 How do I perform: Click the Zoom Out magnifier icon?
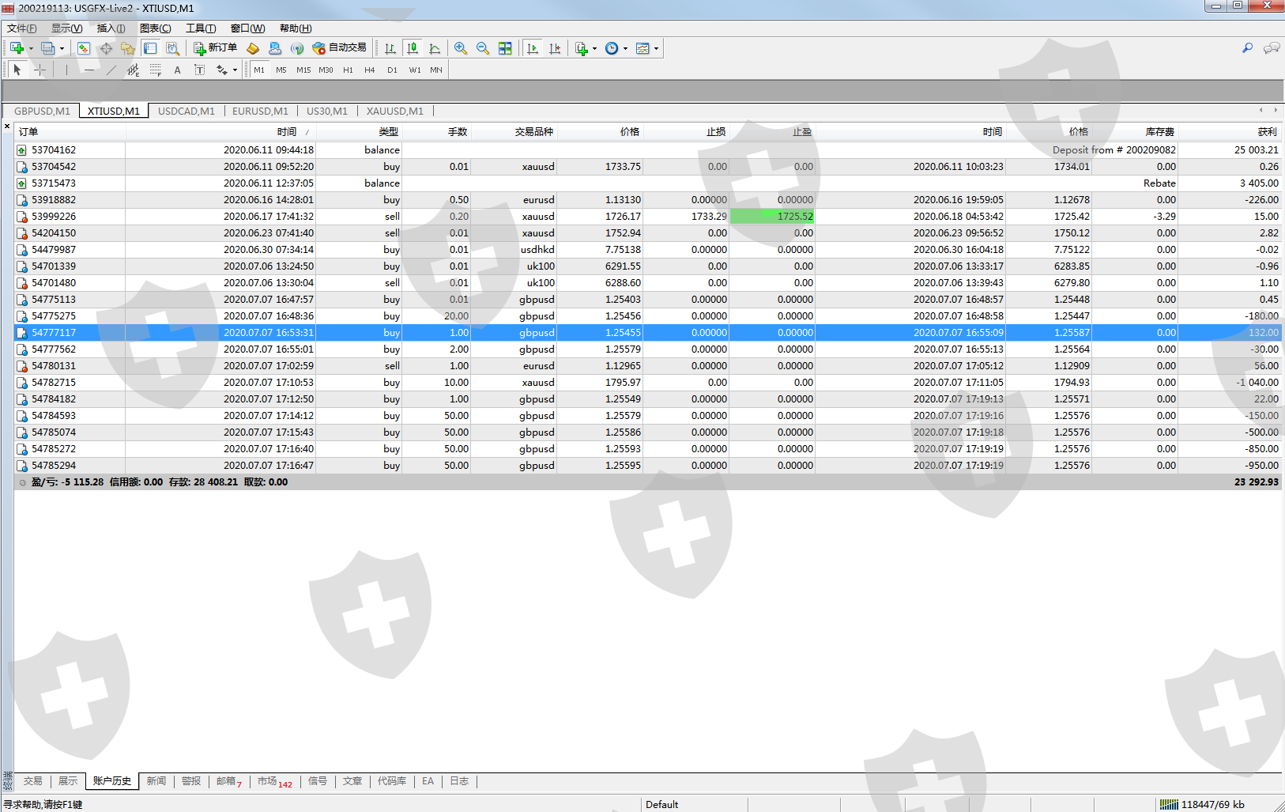click(x=483, y=48)
